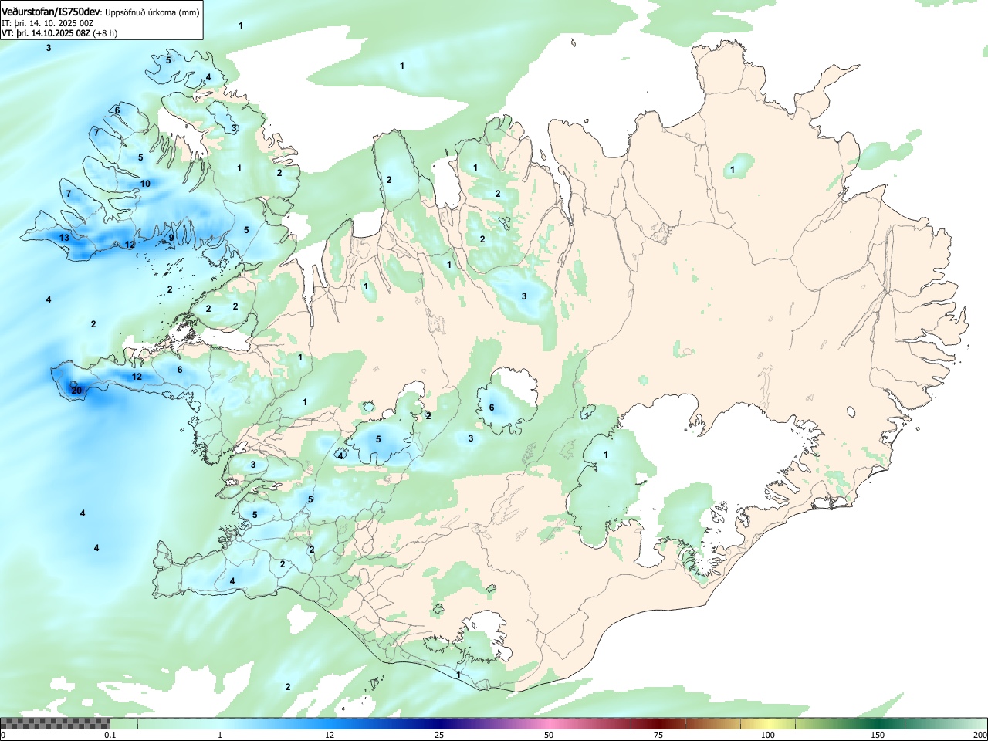This screenshot has height=741, width=988.
Task: Click the IT: þri. 14. 10. 2025 00Z line
Action: click(x=48, y=23)
